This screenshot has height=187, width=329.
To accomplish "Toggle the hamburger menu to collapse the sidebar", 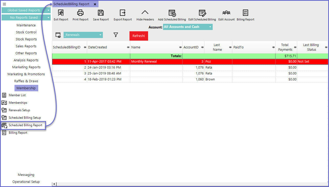I will pyautogui.click(x=4, y=4).
